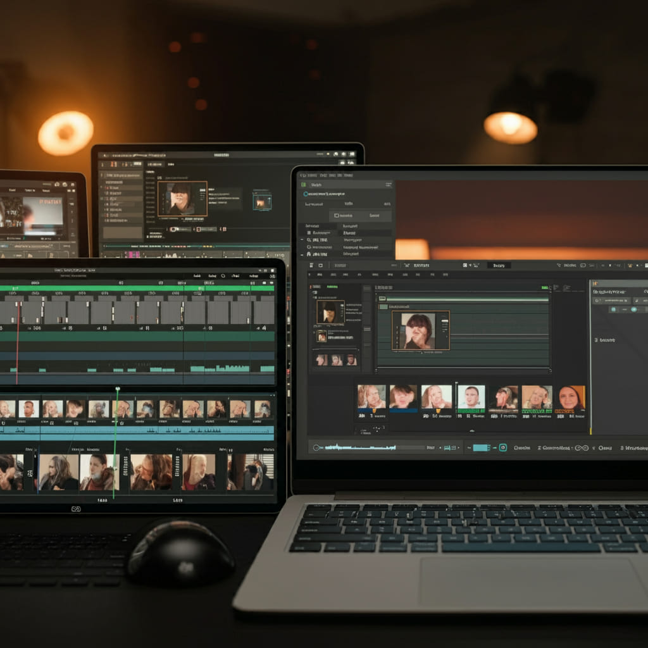648x648 pixels.
Task: Toggle the right teal switch in right side panel
Action: click(633, 309)
